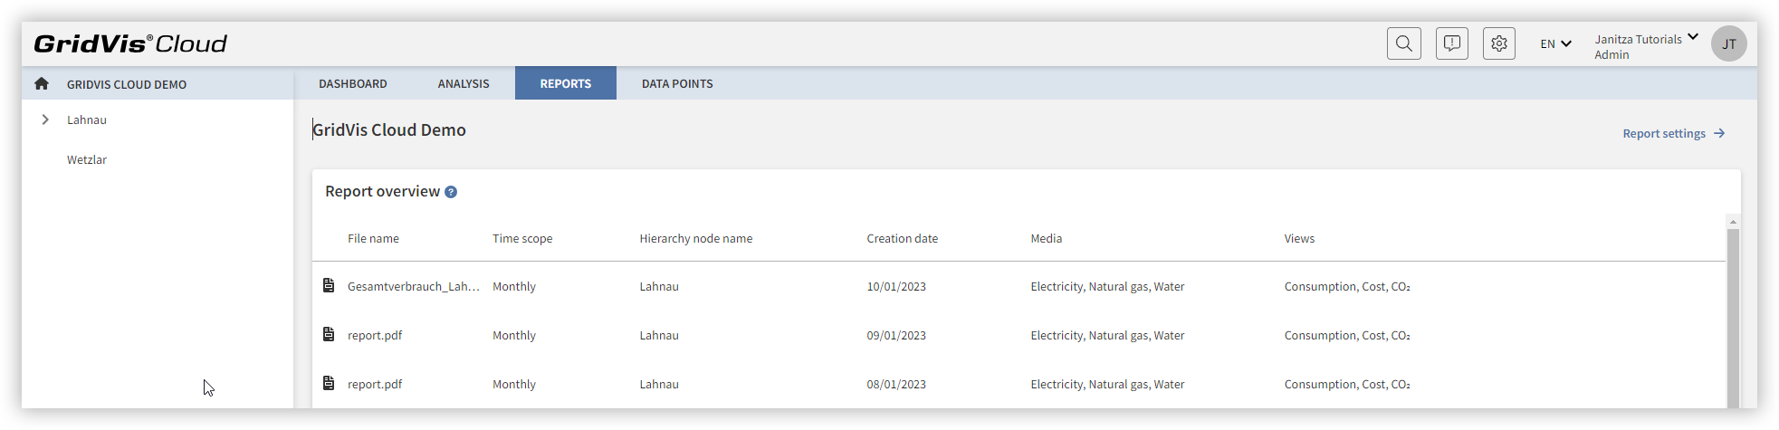
Task: Follow the Report settings link
Action: point(1673,133)
